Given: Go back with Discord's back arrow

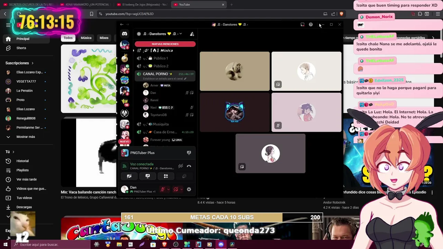Looking at the screenshot, I should pyautogui.click(x=122, y=25).
